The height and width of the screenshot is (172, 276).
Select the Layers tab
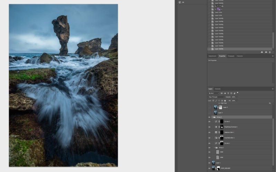[x=210, y=89]
